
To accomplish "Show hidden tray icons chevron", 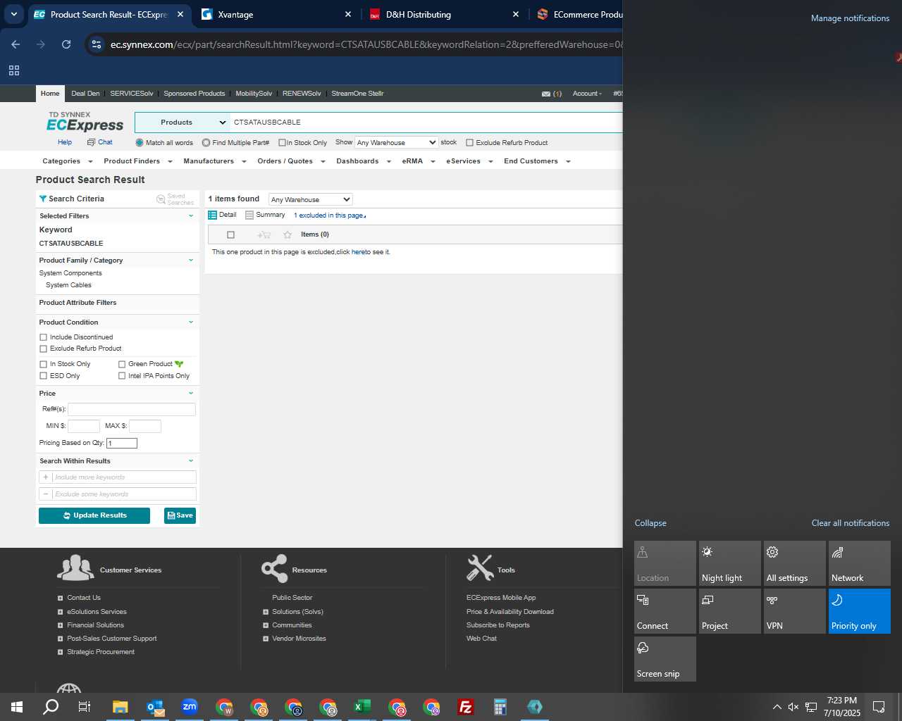I will (777, 707).
